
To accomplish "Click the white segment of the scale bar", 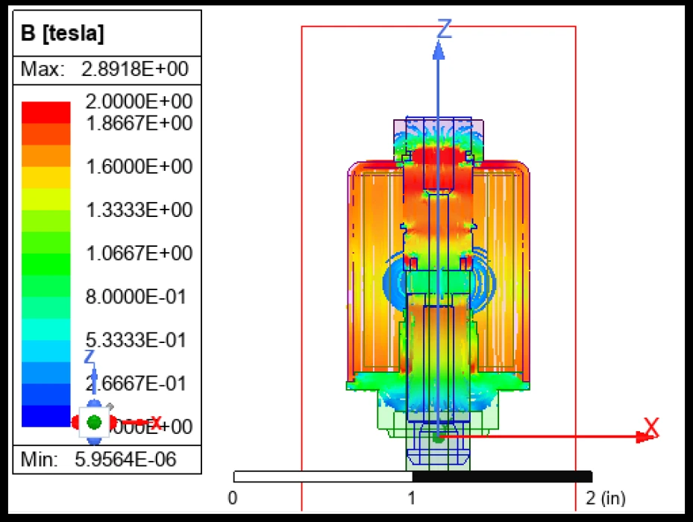I will (x=322, y=477).
